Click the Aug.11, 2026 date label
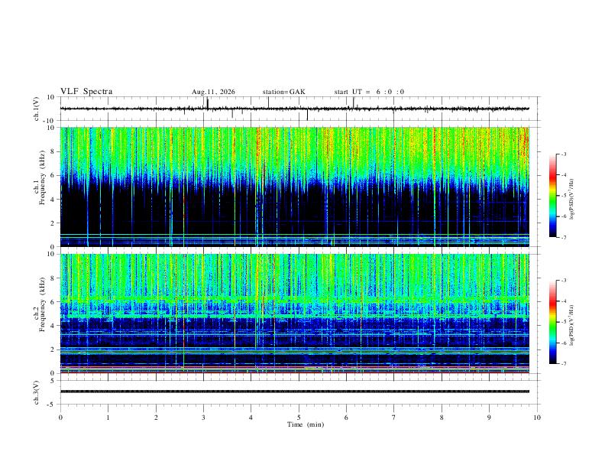The image size is (605, 468). click(213, 92)
